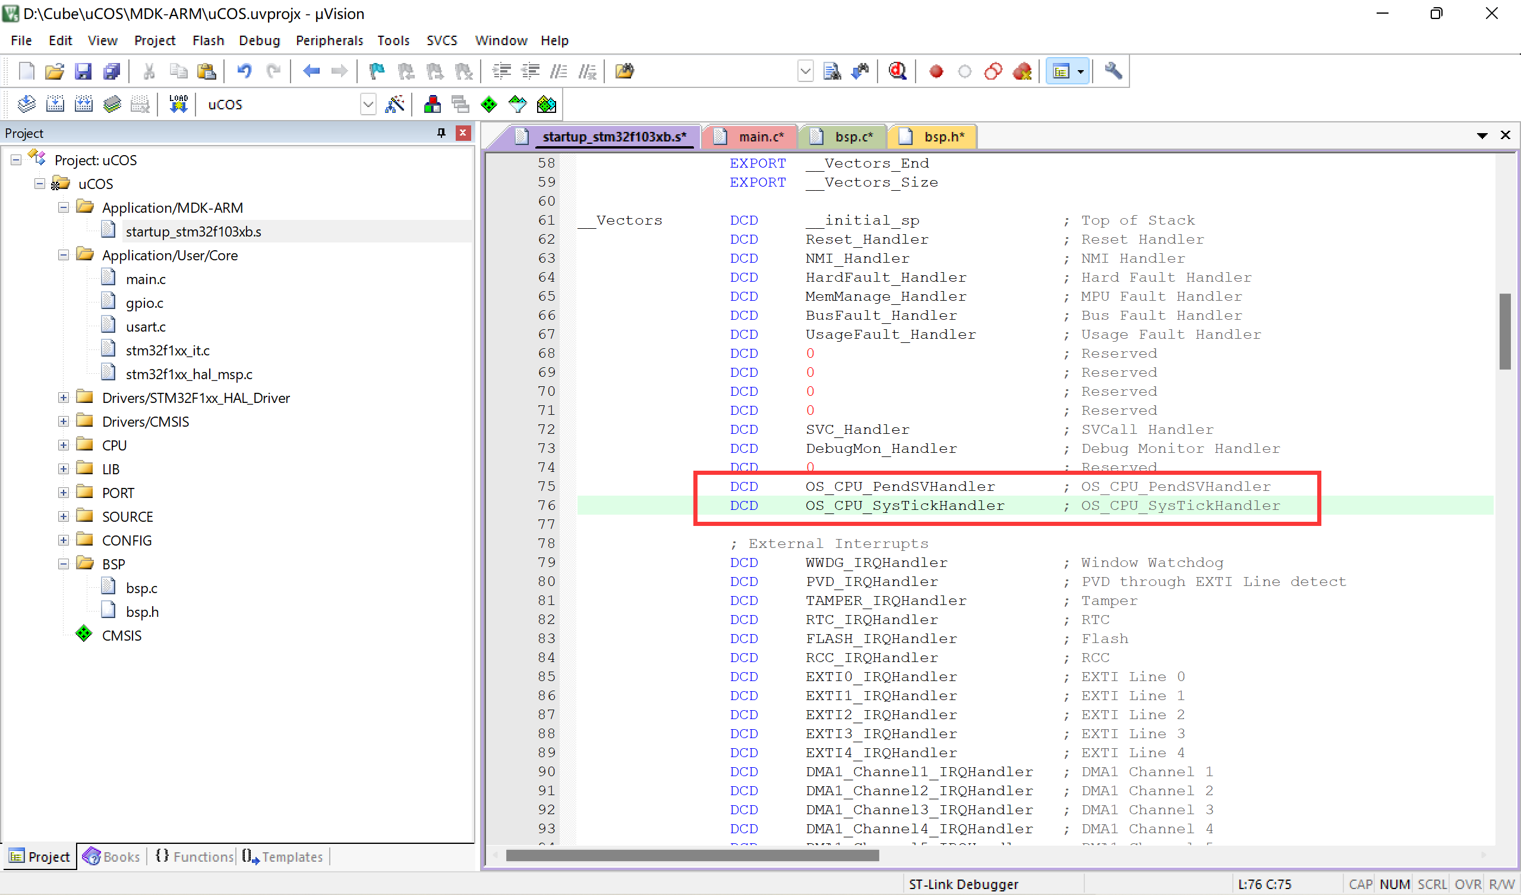Pin the Project window
The height and width of the screenshot is (895, 1521).
click(441, 133)
